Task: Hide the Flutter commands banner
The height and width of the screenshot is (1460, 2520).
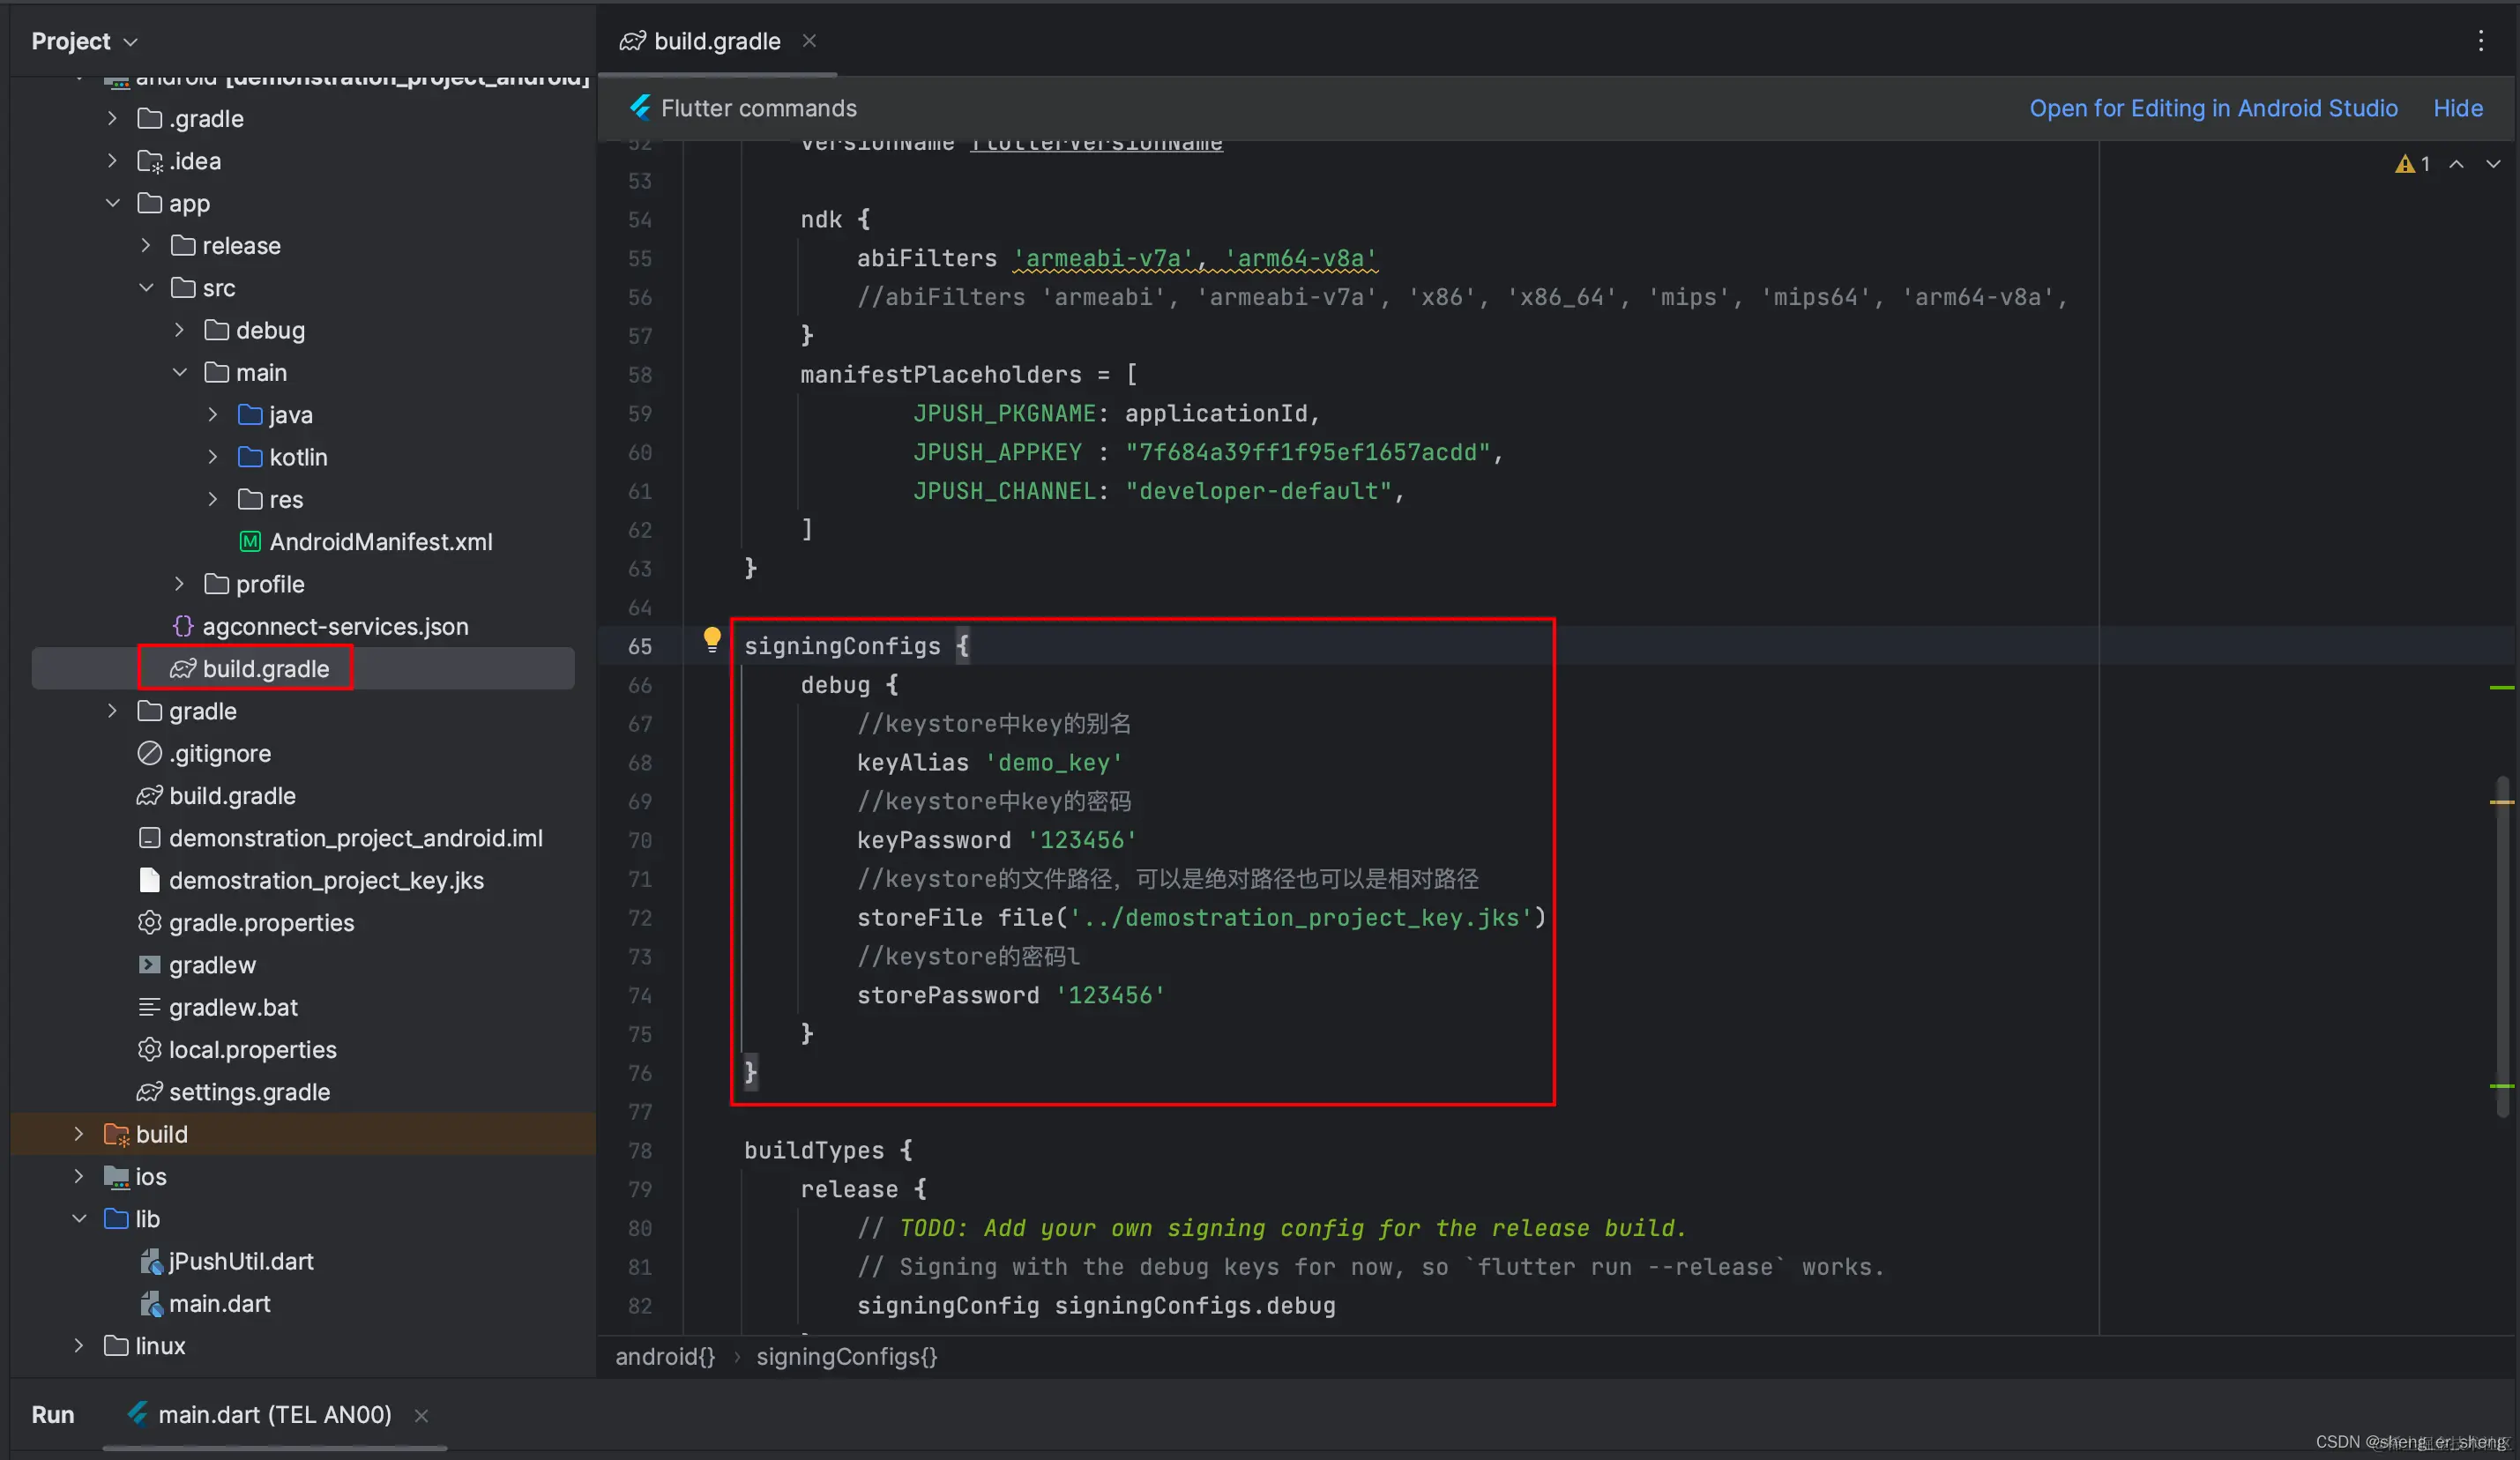Action: point(2457,108)
